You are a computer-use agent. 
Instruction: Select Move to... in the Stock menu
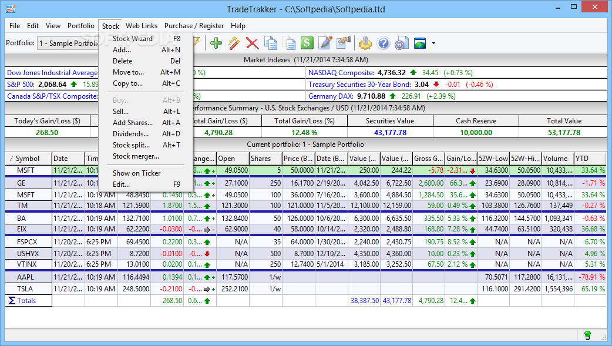(146, 72)
